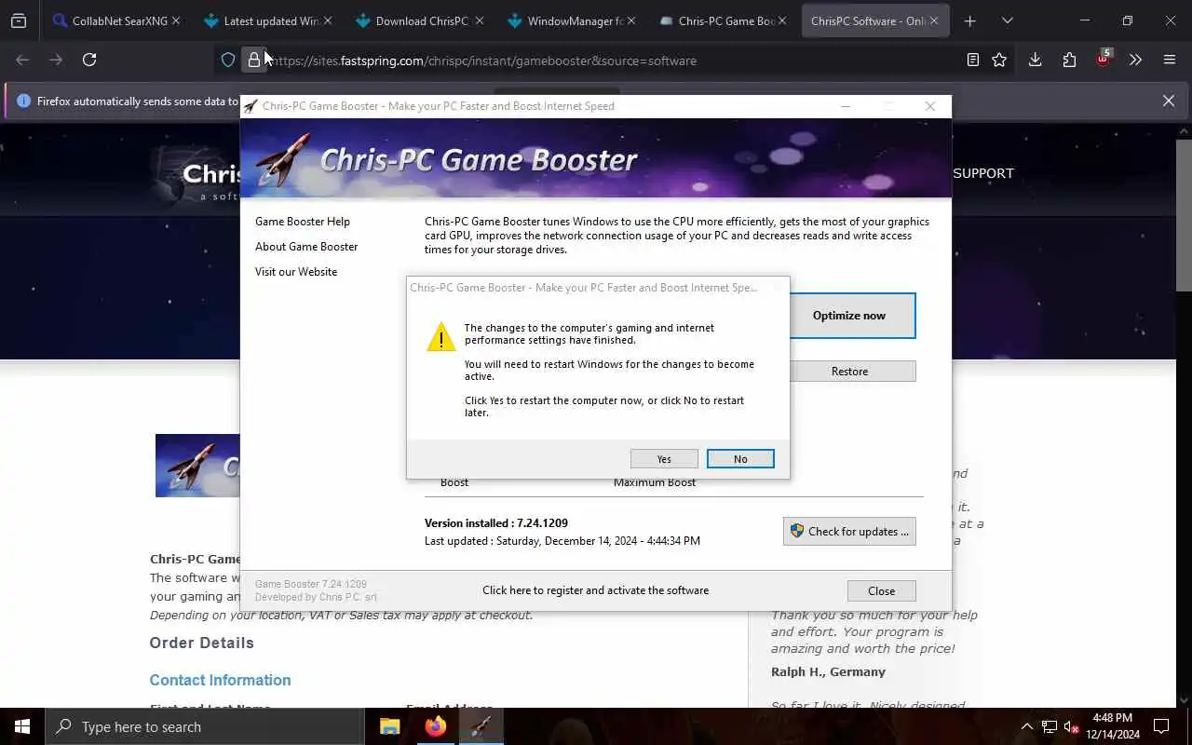Open Firefox application hamburger menu
This screenshot has height=745, width=1192.
(x=1170, y=60)
